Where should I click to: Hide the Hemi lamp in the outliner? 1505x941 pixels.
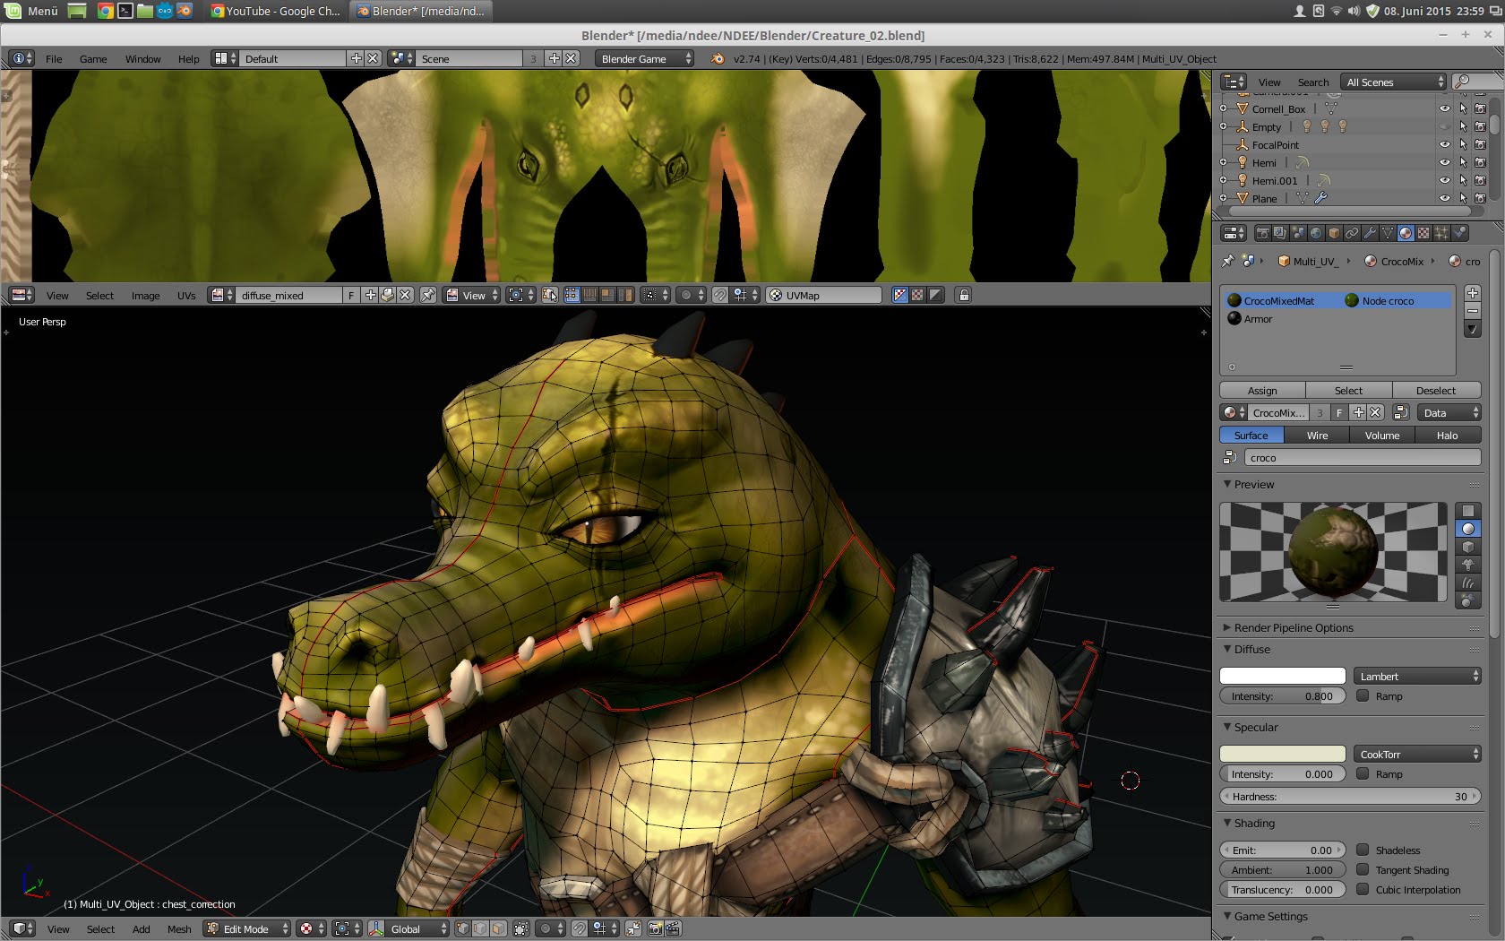tap(1445, 162)
